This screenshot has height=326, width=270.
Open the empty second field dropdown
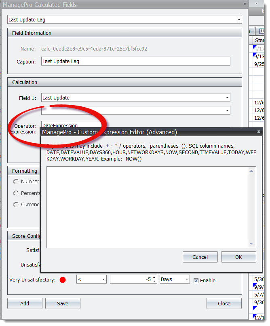click(x=227, y=110)
